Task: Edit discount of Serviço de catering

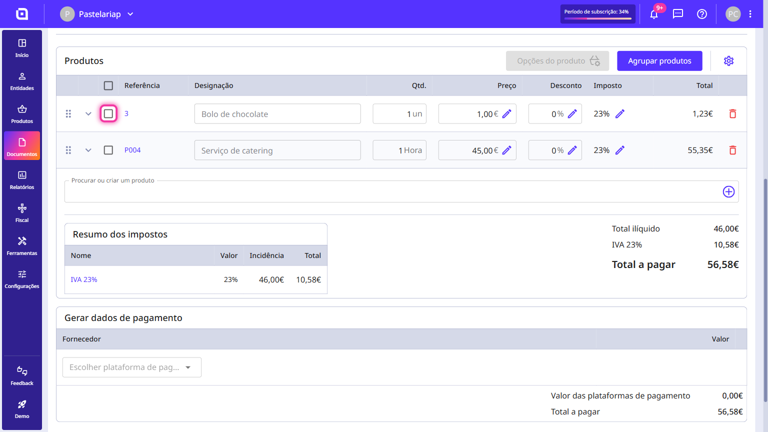Action: click(x=572, y=150)
